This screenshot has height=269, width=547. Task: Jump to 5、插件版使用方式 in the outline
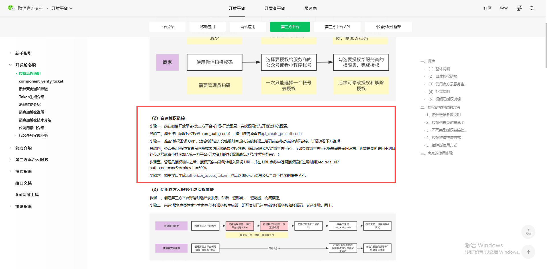(x=442, y=145)
